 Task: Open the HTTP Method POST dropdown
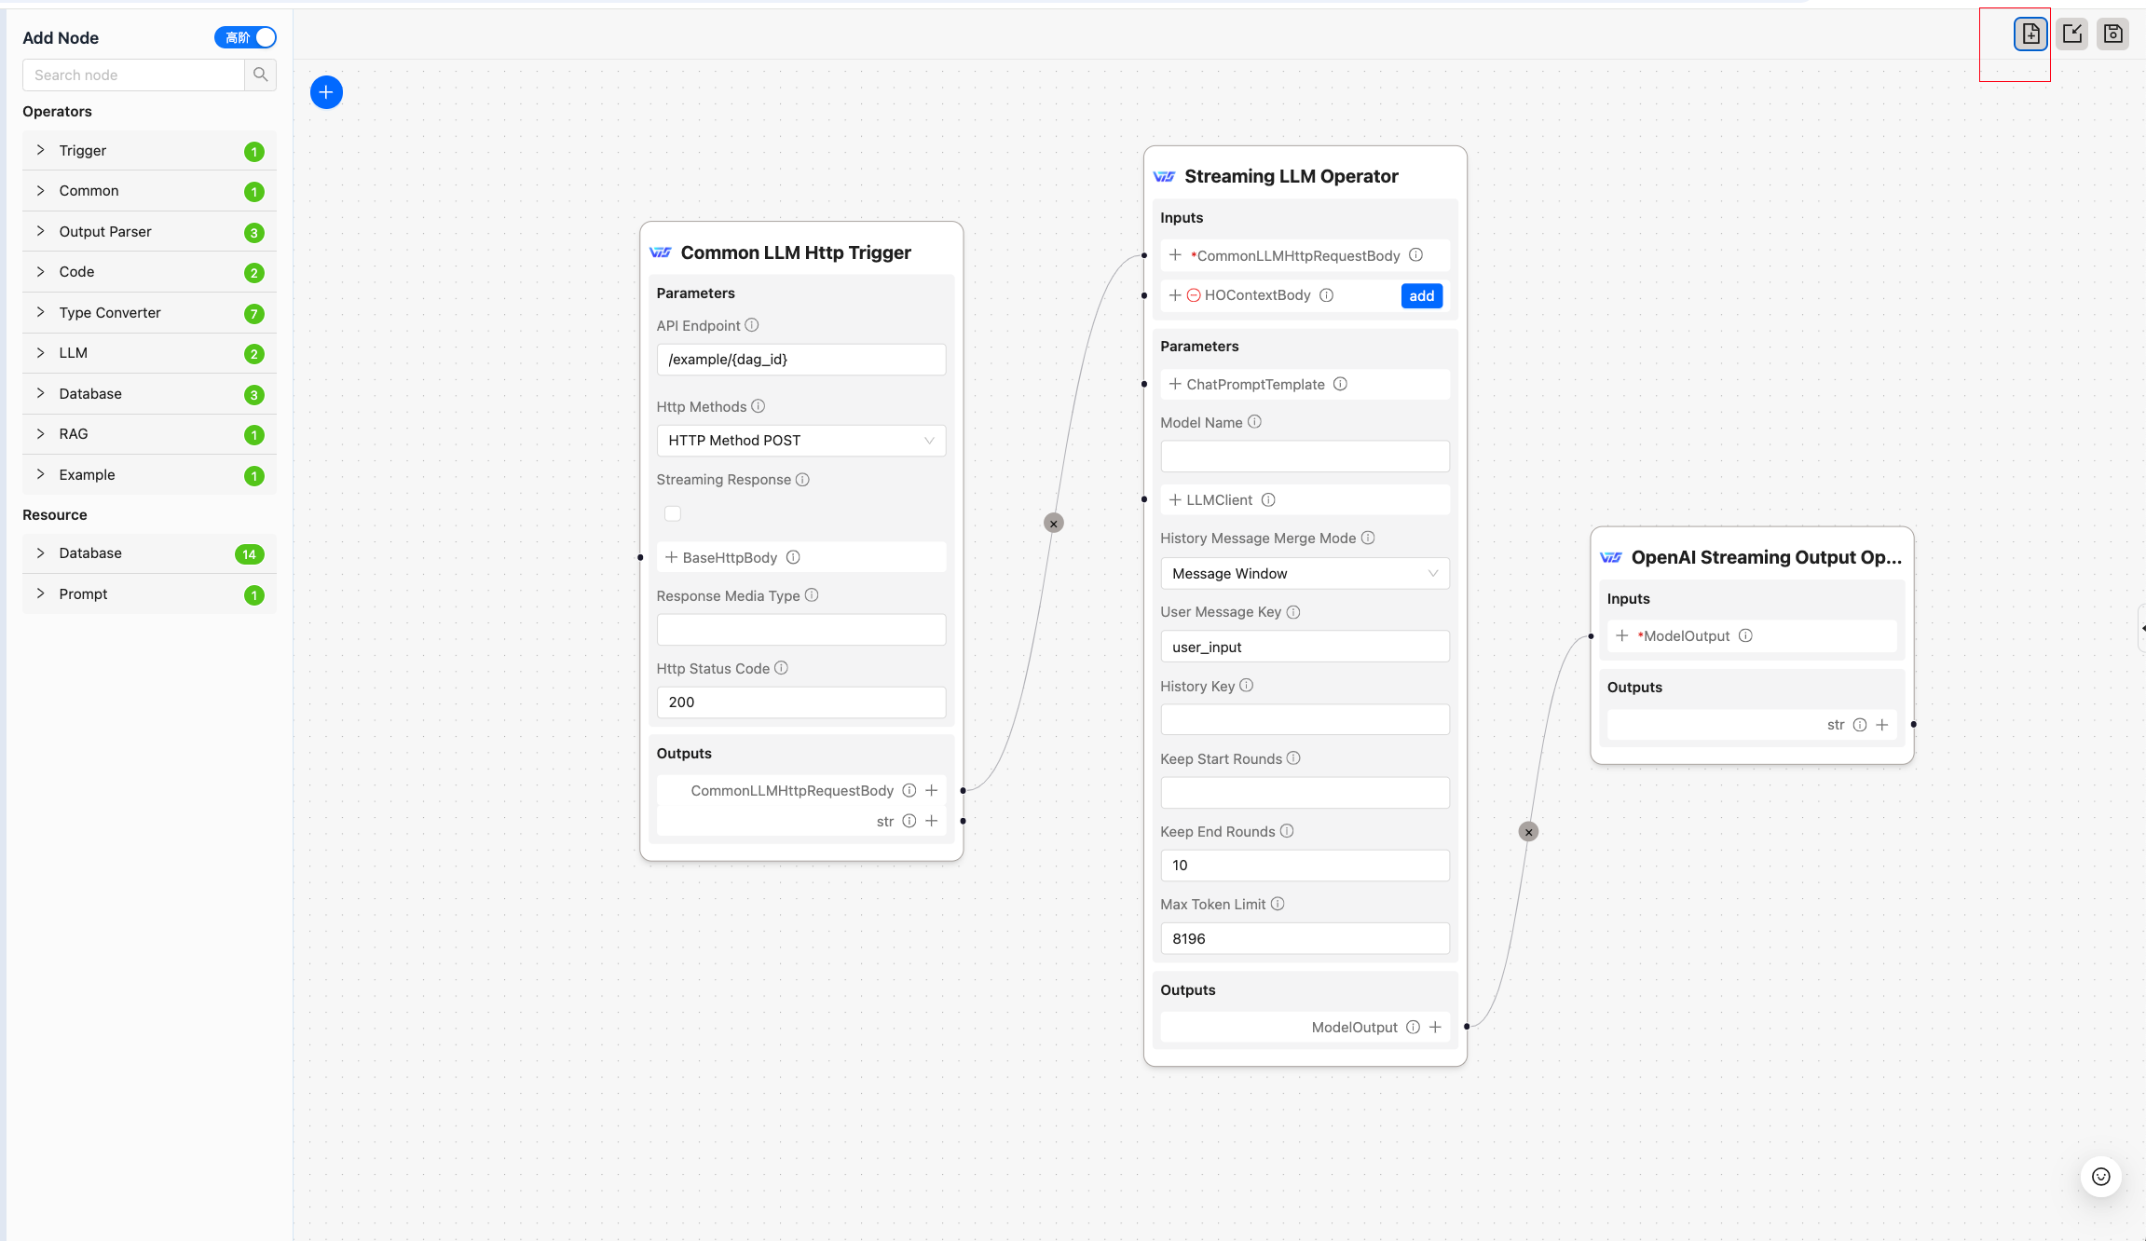[x=800, y=441]
